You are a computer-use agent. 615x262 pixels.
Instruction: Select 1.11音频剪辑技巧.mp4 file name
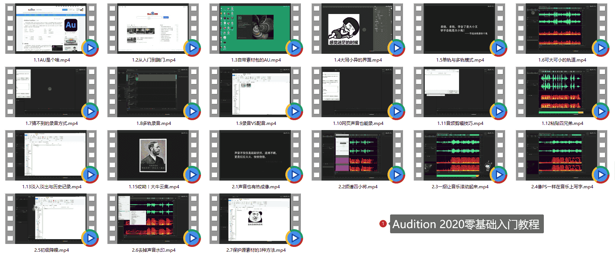[460, 123]
